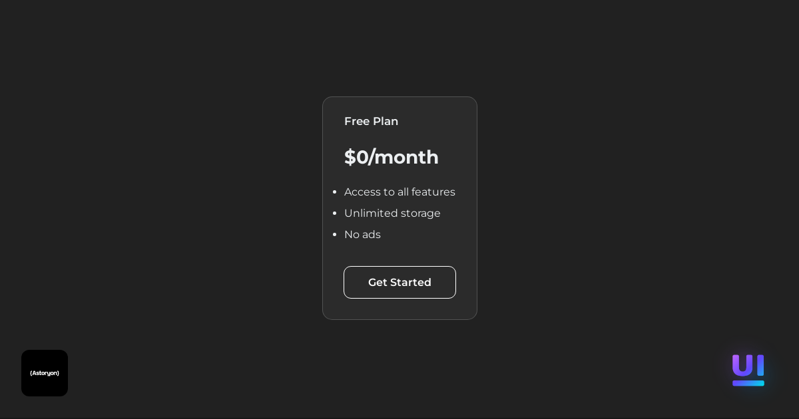Click the gradient UI logo bottom right
This screenshot has height=419, width=799.
pos(748,370)
